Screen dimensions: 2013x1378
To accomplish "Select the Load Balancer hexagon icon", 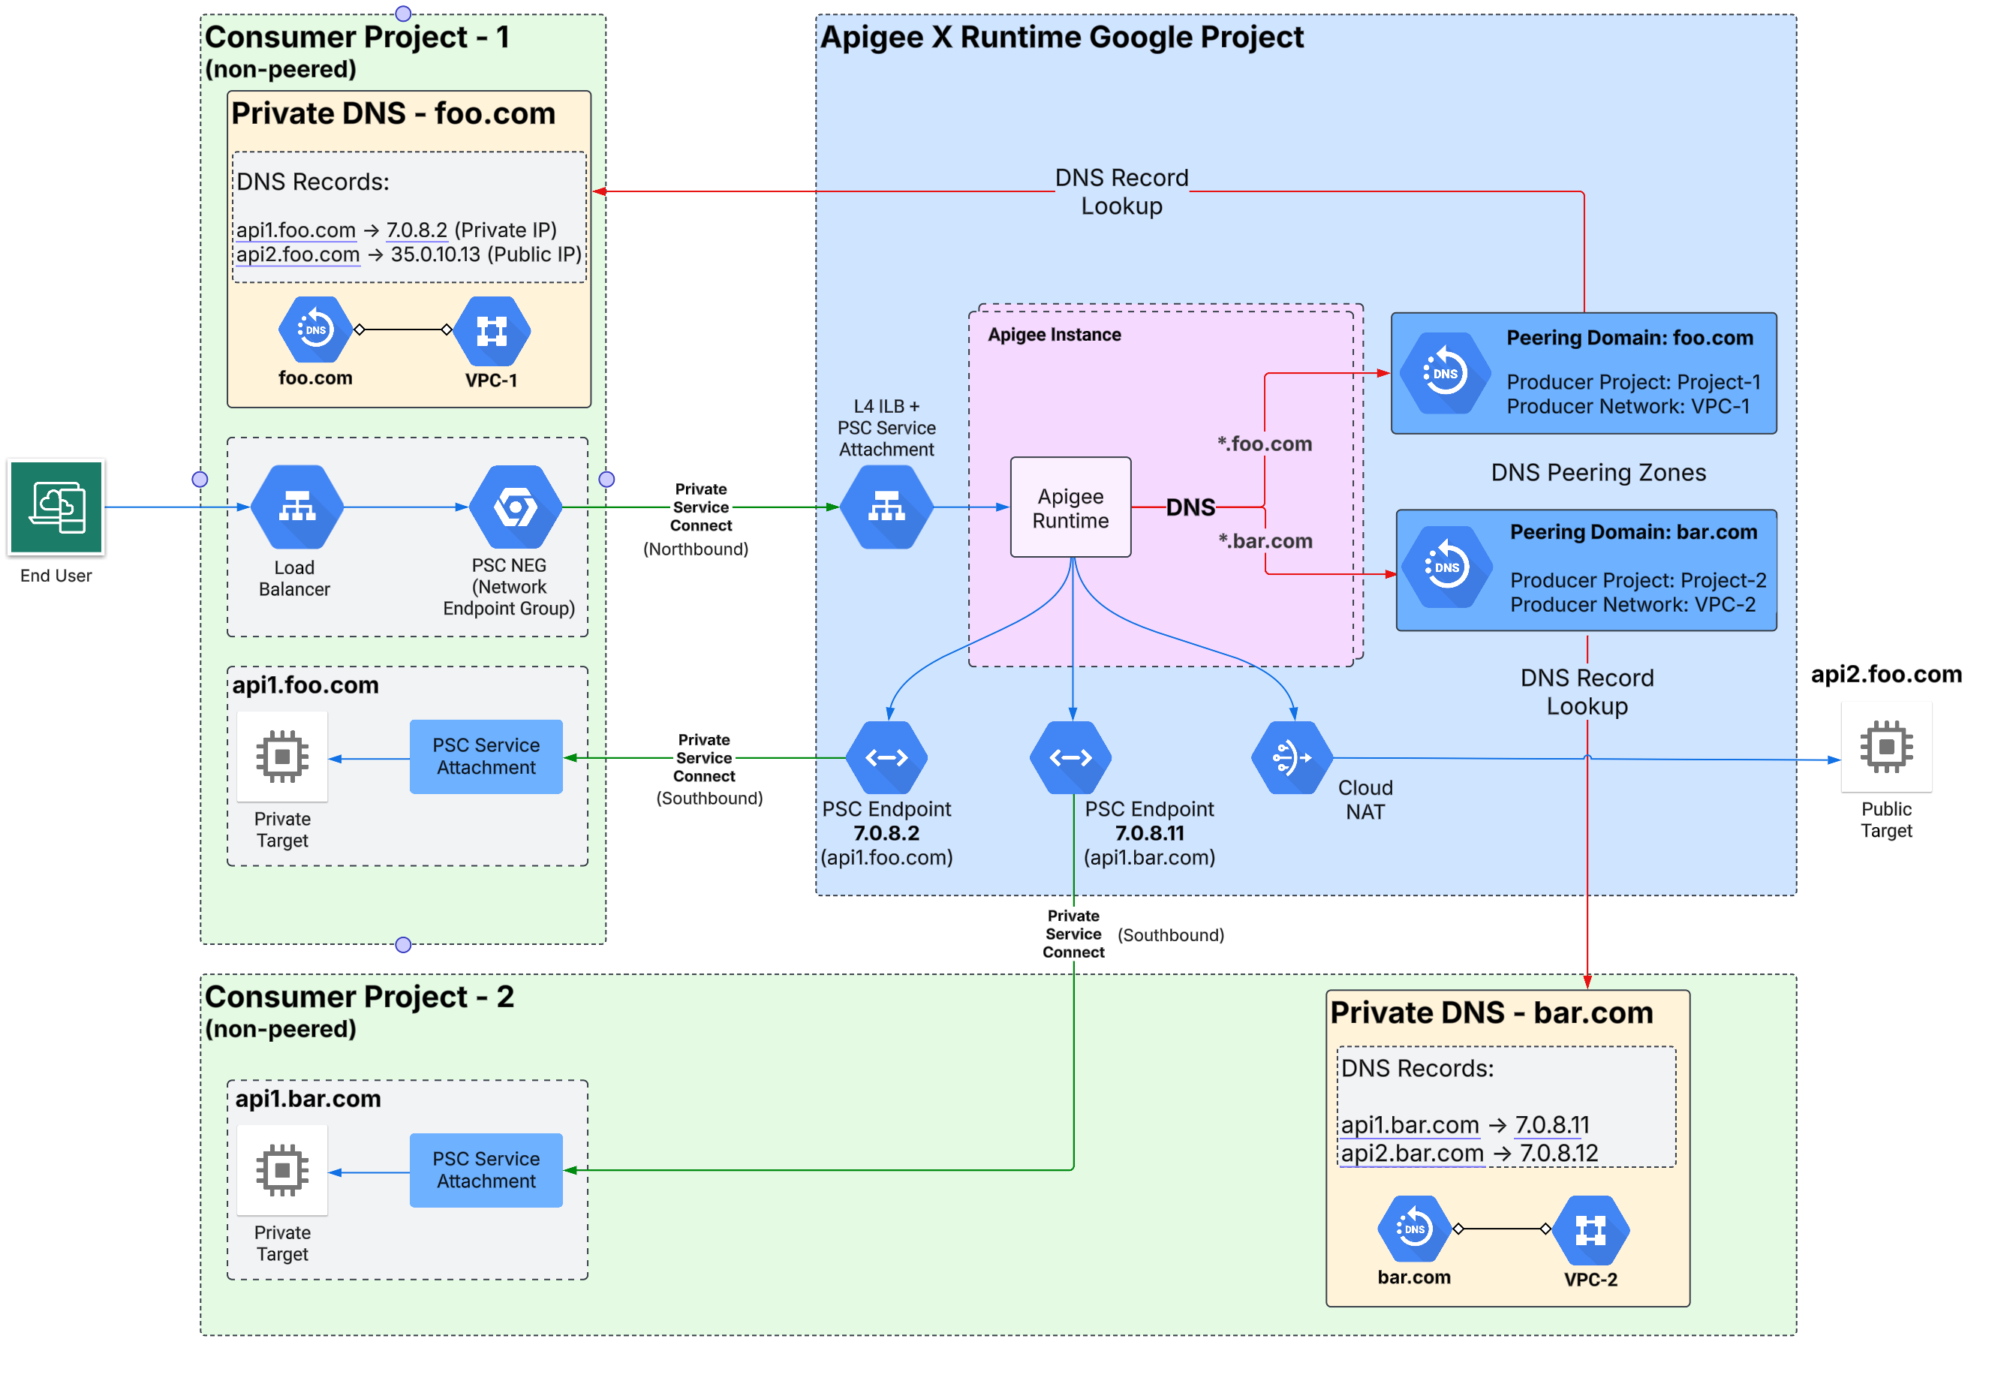I will point(297,507).
